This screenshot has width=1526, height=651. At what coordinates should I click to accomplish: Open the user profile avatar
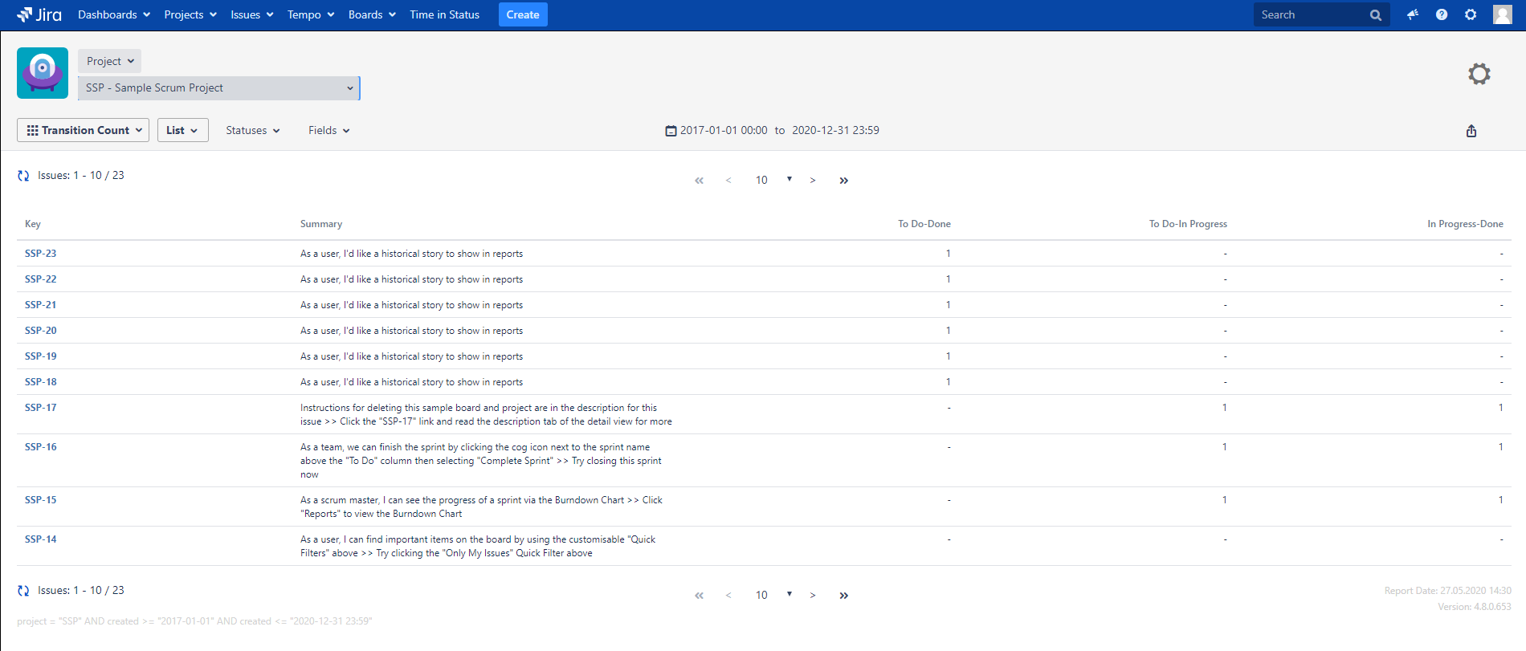coord(1502,14)
